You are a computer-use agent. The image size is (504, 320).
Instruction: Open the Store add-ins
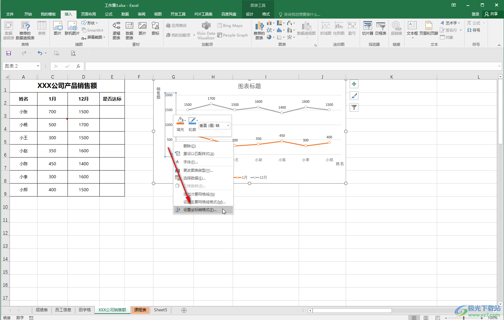[177, 25]
